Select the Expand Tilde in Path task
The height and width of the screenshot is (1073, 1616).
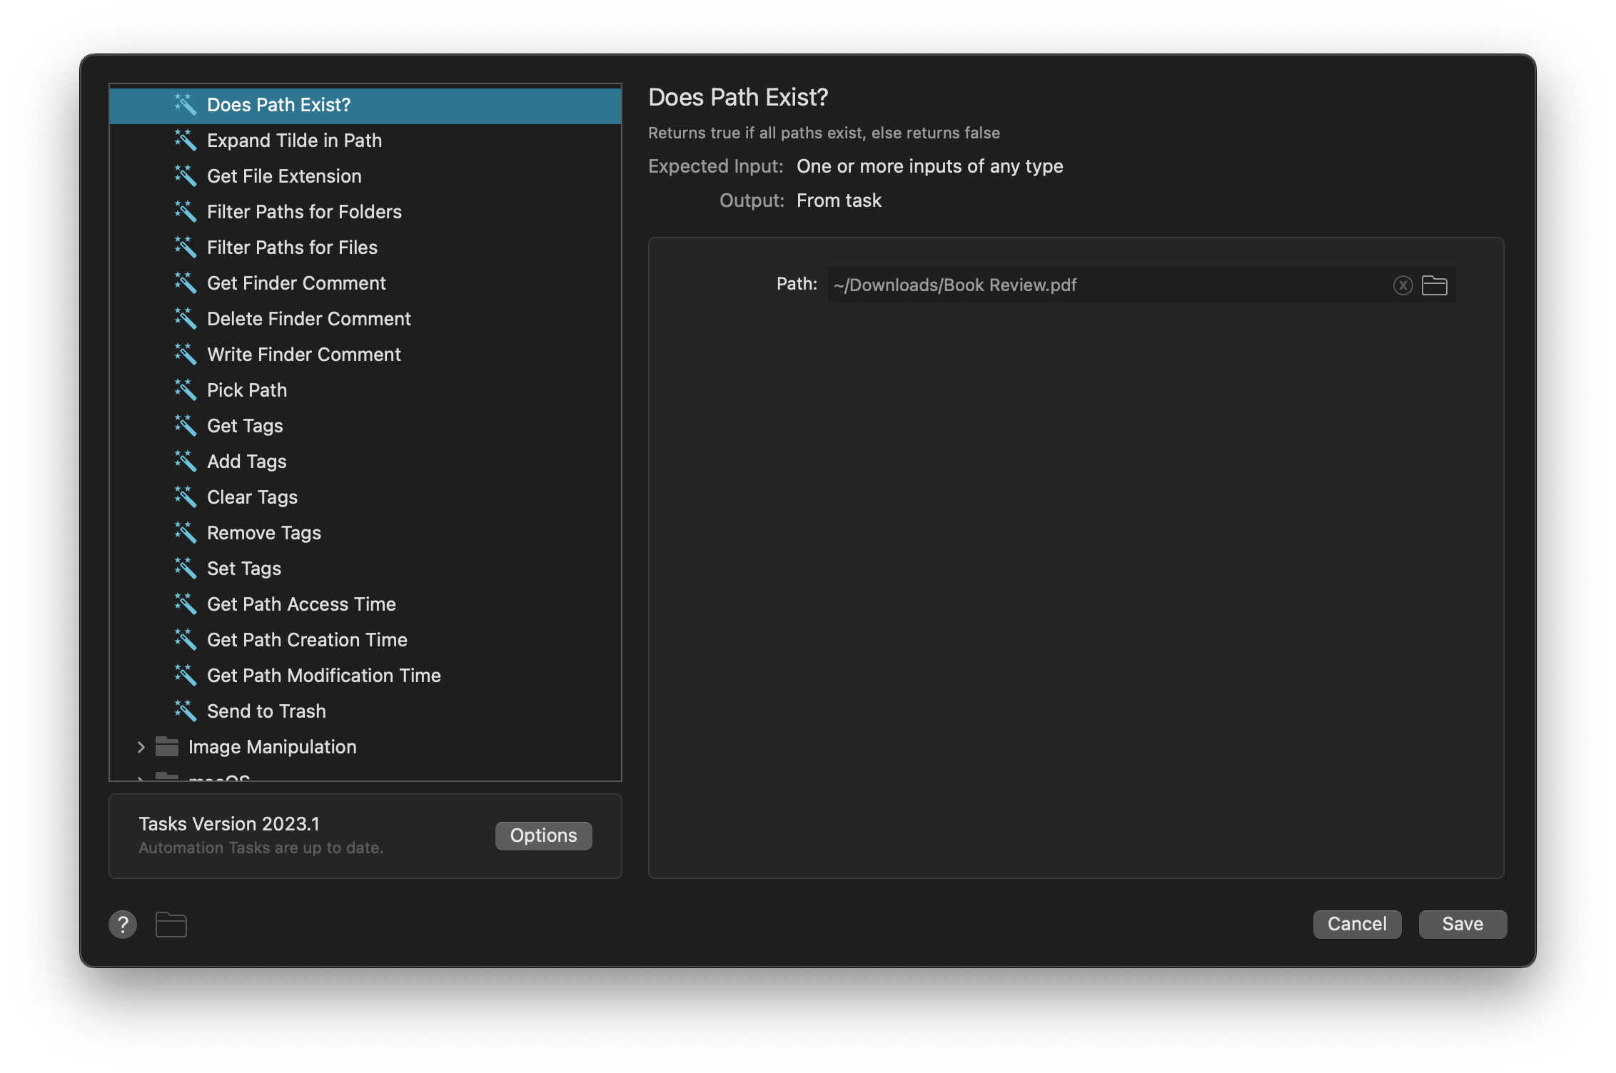[x=294, y=140]
